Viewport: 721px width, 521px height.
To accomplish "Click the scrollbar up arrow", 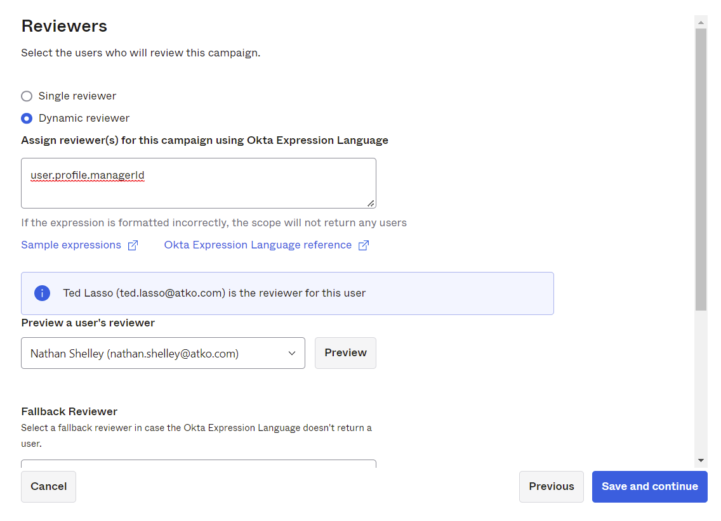I will tap(701, 22).
